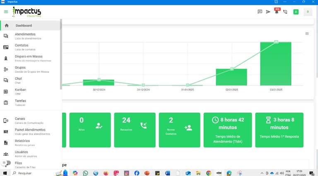This screenshot has height=176, width=318.
Task: Open Google Chrome from the taskbar
Action: click(209, 173)
